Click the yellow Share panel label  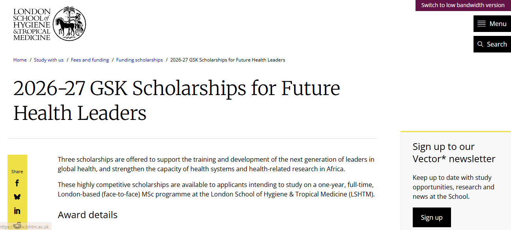coord(17,171)
